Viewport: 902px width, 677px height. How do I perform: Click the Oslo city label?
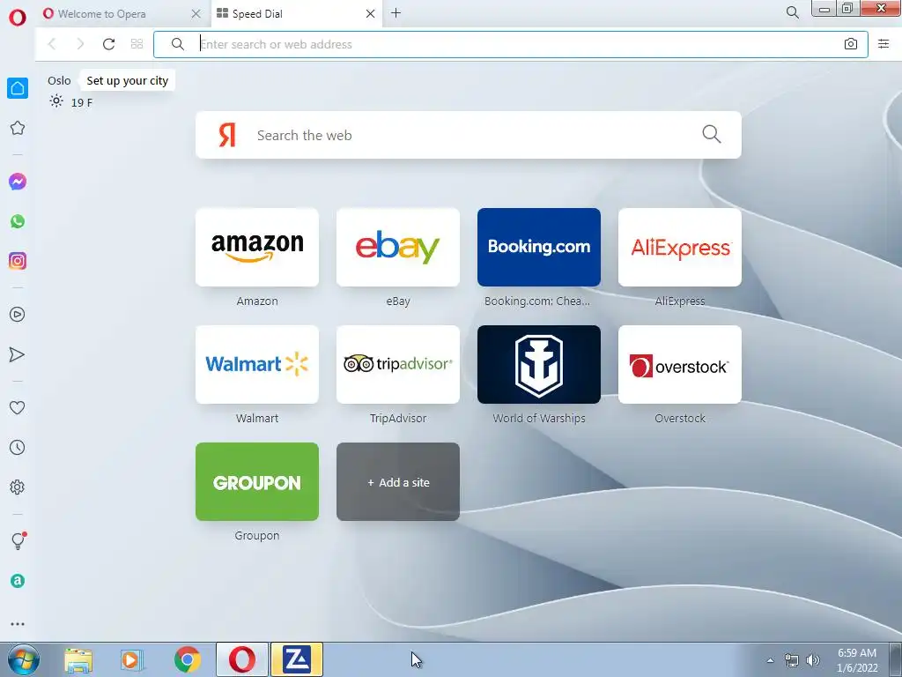(59, 80)
